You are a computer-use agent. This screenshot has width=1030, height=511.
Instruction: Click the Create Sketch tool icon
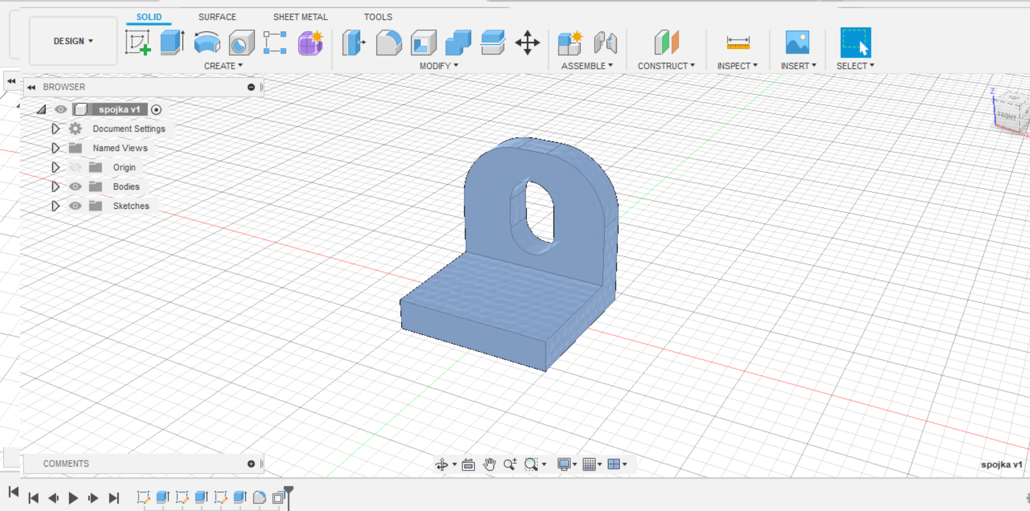click(138, 42)
